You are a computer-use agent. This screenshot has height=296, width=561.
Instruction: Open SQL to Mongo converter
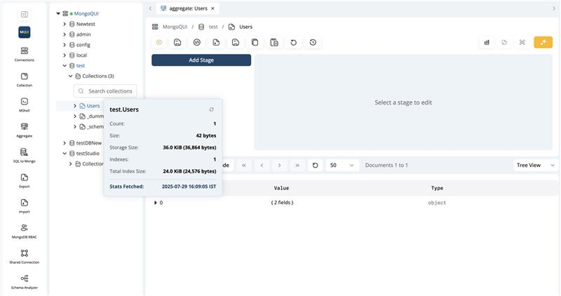(x=25, y=155)
